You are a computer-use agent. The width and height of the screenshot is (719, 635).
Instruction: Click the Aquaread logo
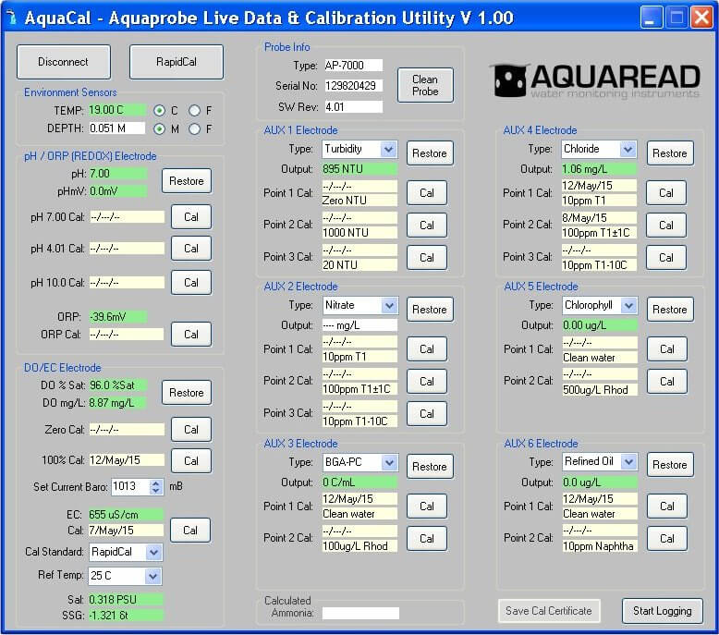pyautogui.click(x=595, y=81)
